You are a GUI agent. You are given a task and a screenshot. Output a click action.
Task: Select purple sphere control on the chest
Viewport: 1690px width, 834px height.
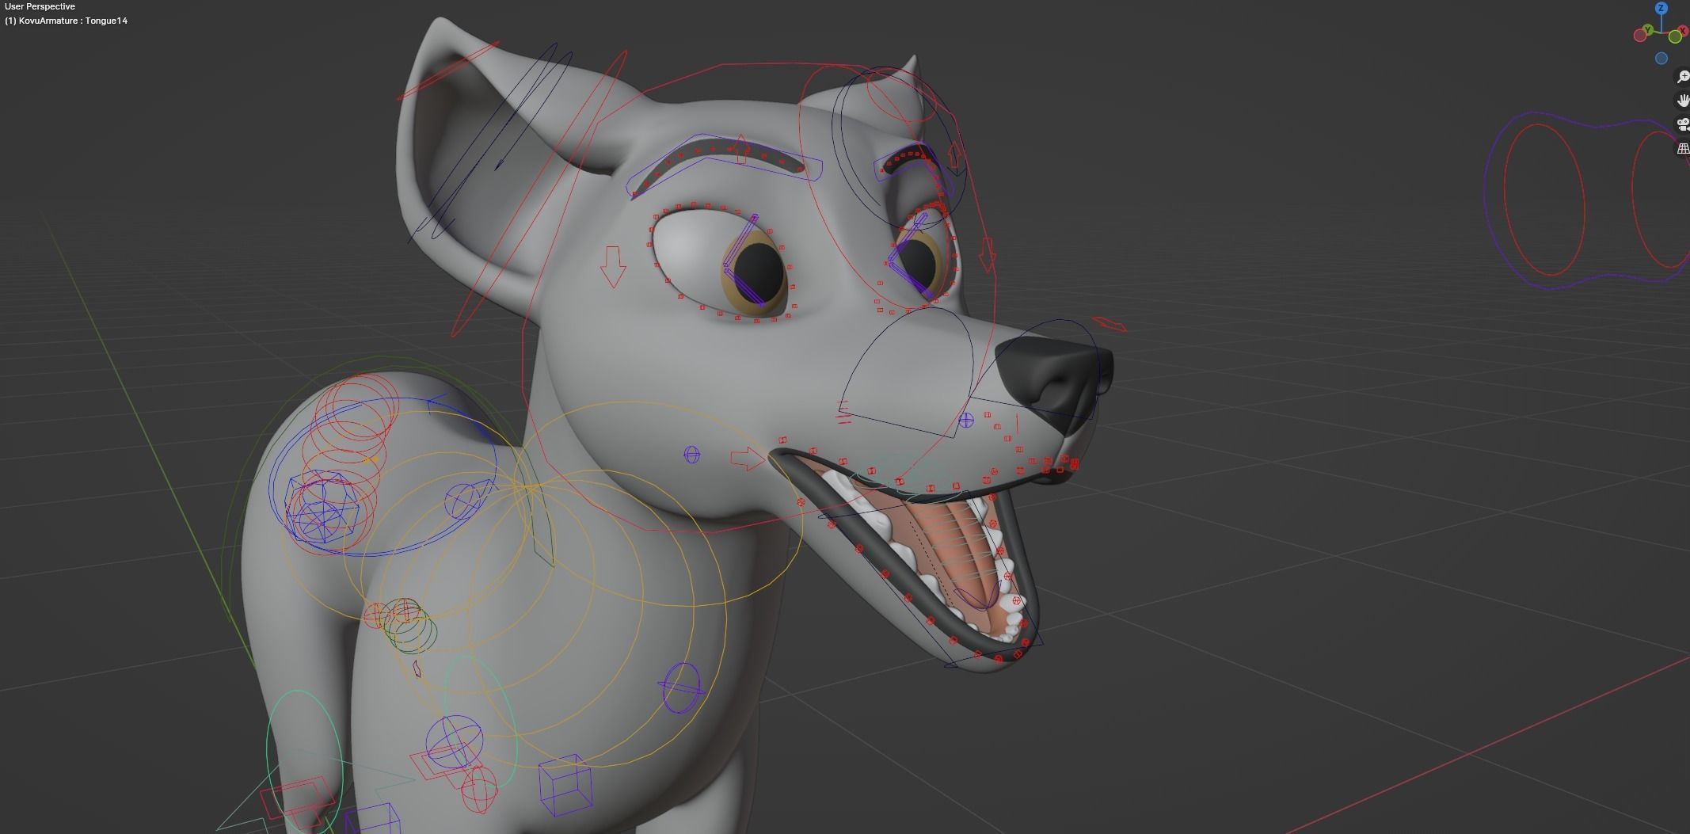(x=681, y=688)
